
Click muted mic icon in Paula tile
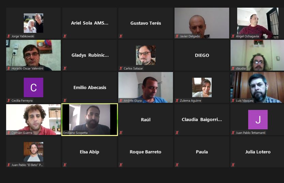coord(177,165)
